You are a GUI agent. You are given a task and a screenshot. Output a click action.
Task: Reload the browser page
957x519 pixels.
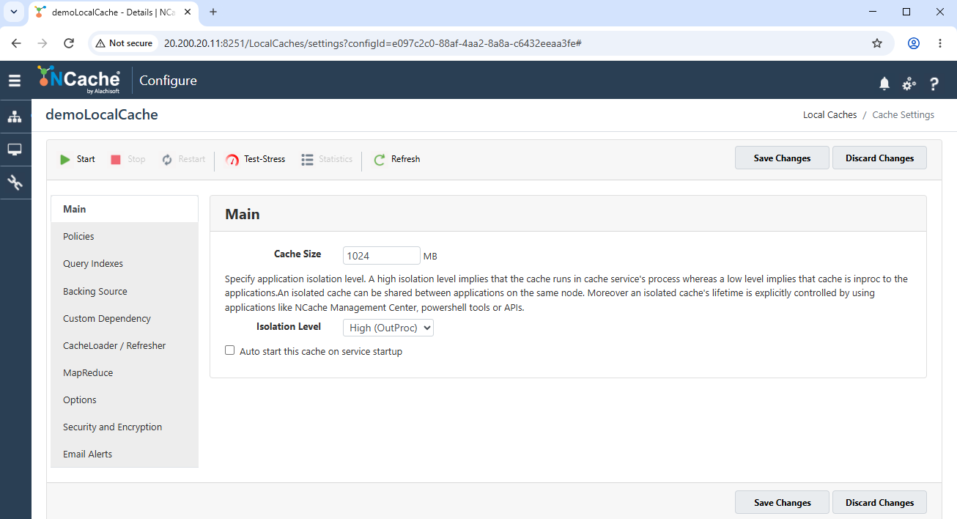point(69,43)
